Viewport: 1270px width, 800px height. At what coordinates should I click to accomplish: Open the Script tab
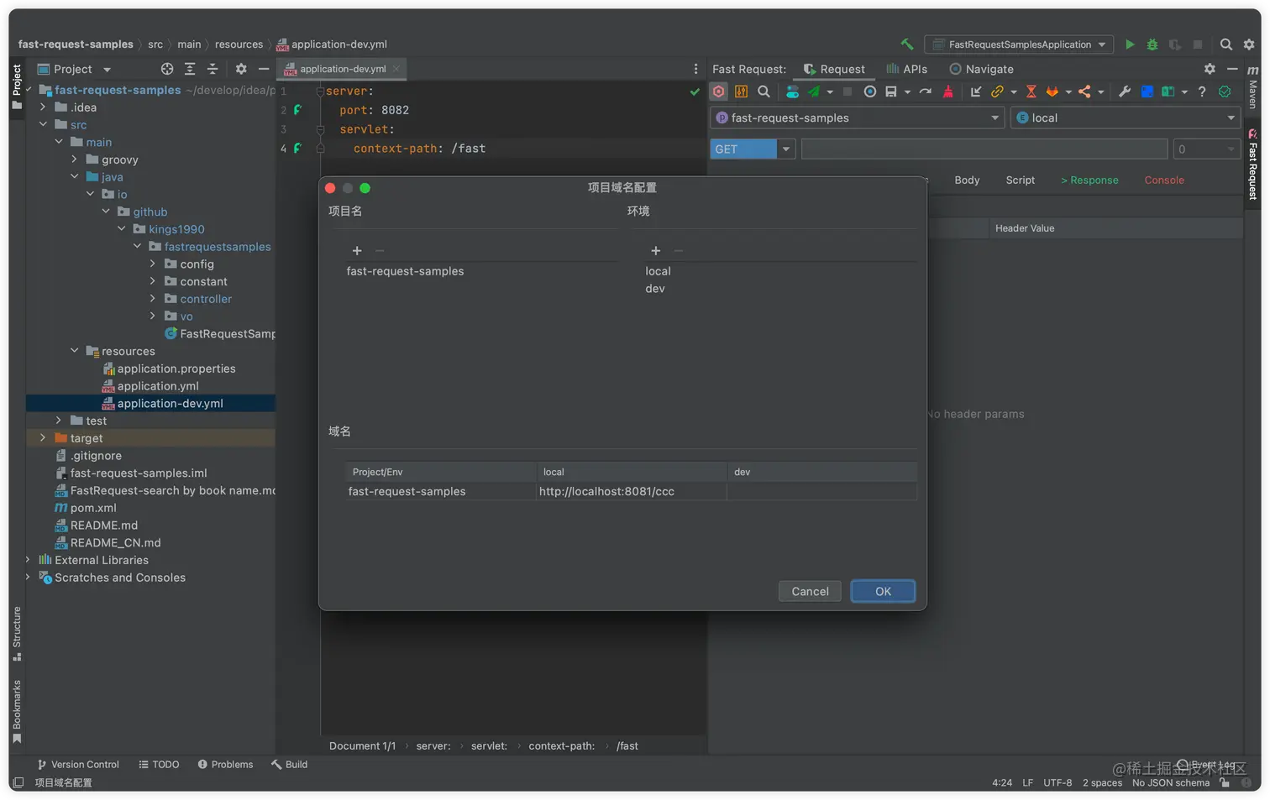1021,180
